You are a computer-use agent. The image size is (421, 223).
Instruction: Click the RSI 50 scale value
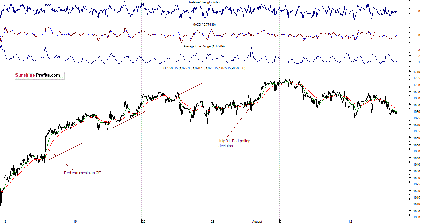tap(418, 11)
